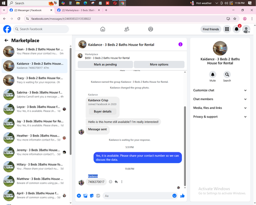Click the conversation list scrollbar
The image size is (256, 205).
pos(71,101)
